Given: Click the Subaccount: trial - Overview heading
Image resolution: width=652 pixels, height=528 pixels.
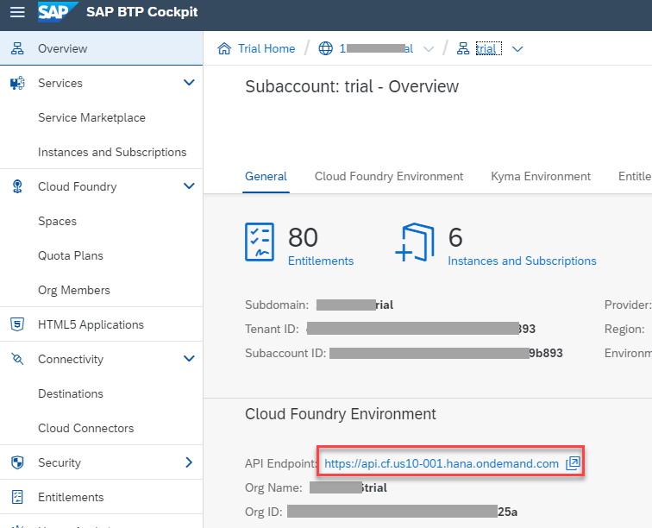Looking at the screenshot, I should (x=352, y=86).
